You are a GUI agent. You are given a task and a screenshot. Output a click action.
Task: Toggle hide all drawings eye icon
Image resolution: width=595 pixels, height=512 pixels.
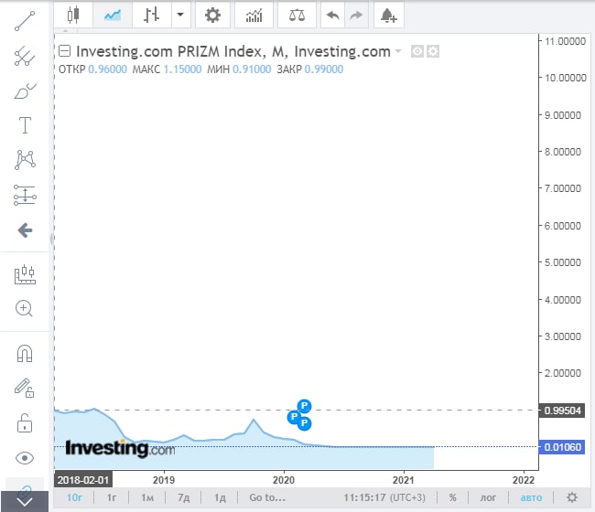point(25,458)
